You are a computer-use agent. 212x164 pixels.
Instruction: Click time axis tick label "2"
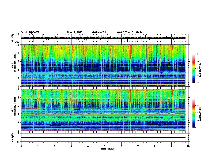click(55, 146)
